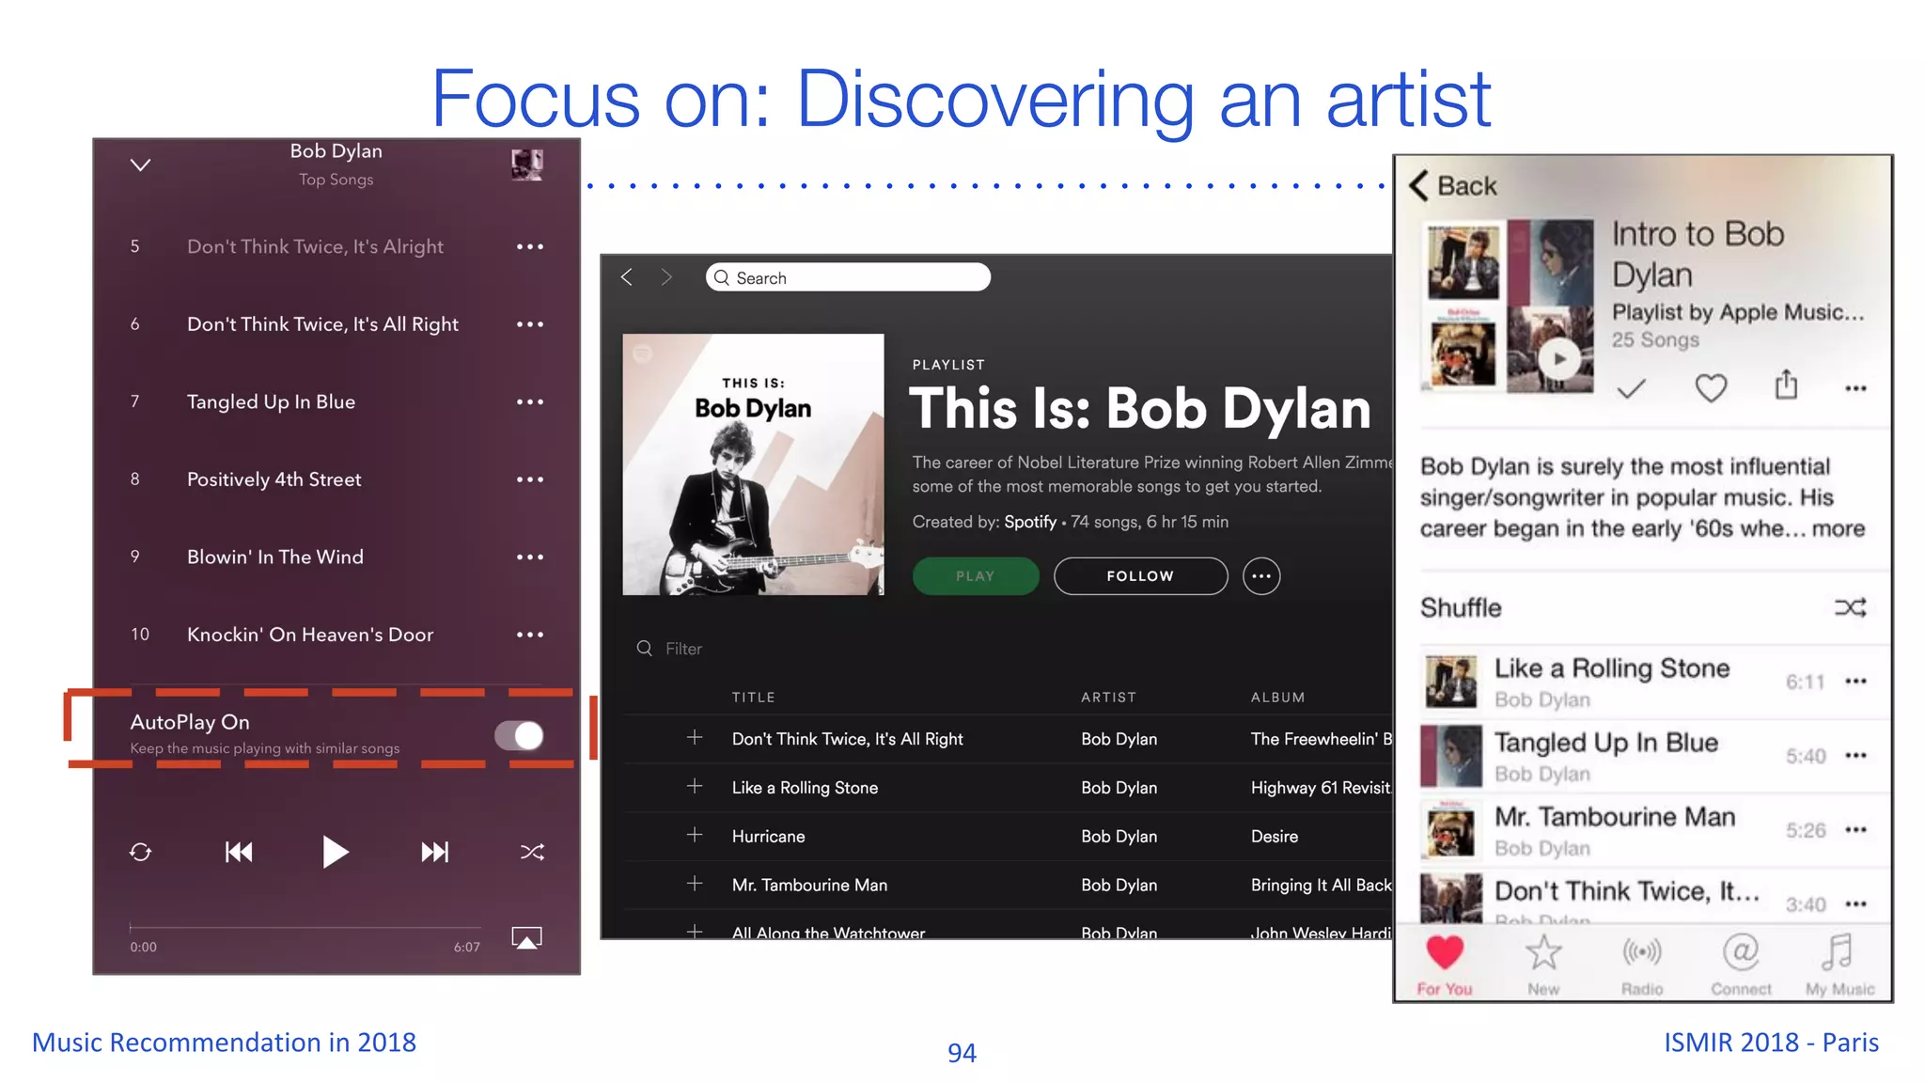Play Positively 4th Street in Top Songs

[x=274, y=479]
